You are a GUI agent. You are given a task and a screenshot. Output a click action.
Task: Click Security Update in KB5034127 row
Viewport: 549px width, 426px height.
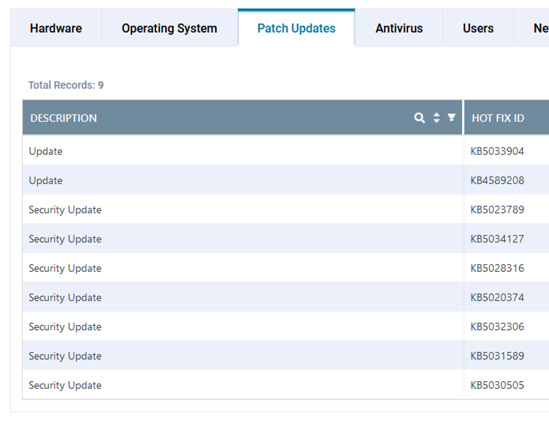[x=65, y=239]
